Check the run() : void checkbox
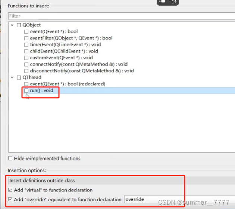The height and width of the screenshot is (209, 235). point(26,91)
